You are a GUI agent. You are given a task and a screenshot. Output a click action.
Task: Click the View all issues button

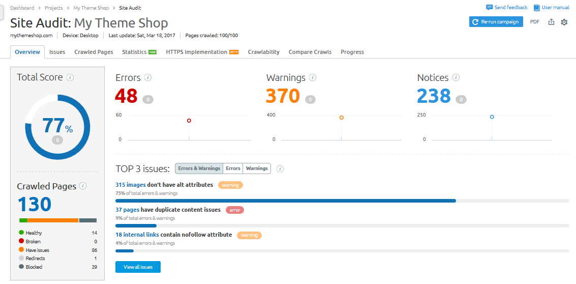(x=138, y=267)
